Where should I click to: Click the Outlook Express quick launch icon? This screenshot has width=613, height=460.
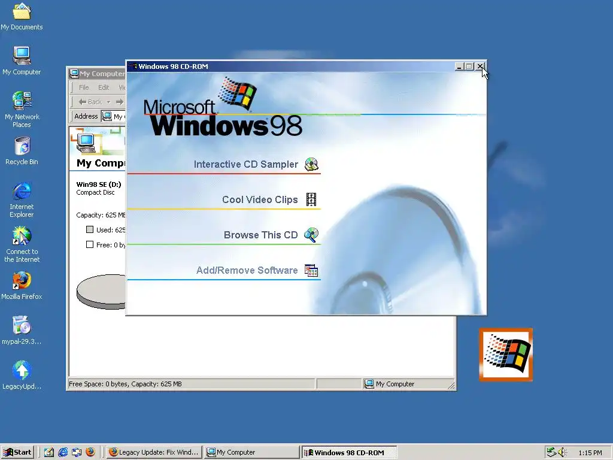(x=77, y=452)
